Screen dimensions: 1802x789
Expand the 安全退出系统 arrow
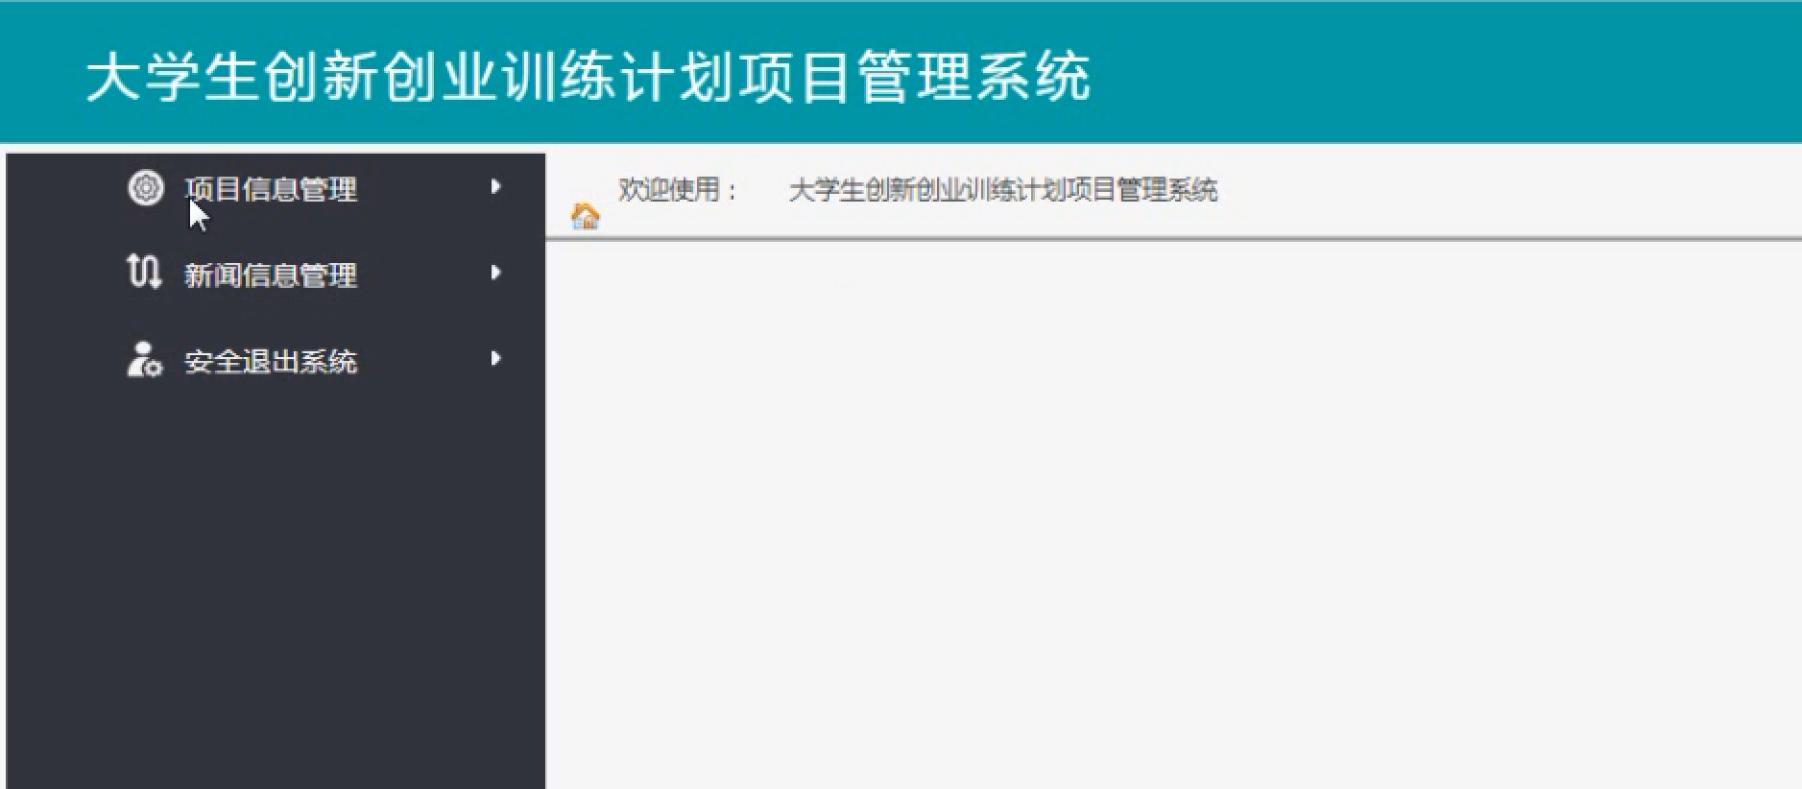(x=495, y=358)
